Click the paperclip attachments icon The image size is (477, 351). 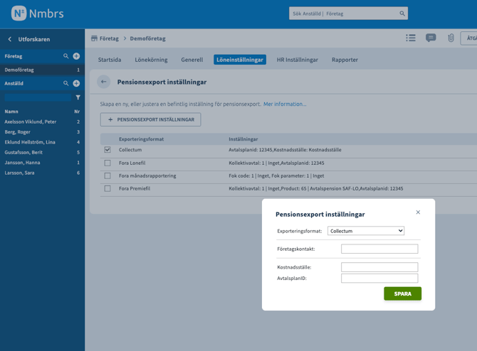[x=451, y=38]
